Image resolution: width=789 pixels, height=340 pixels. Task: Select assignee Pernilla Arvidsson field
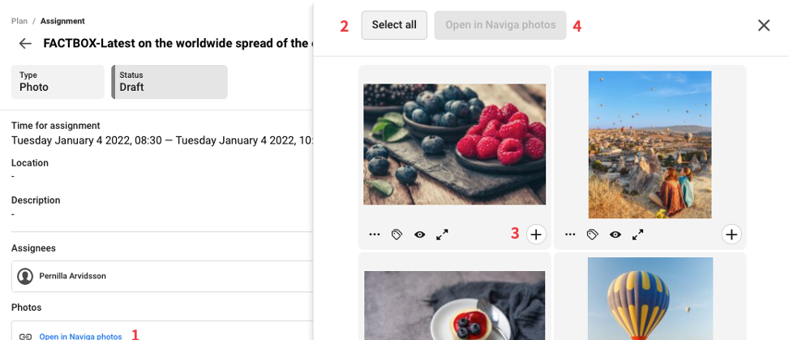point(162,277)
